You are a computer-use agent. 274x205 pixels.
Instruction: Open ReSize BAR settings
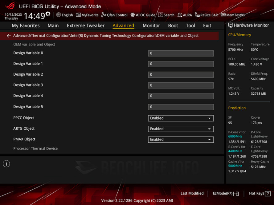[206, 15]
